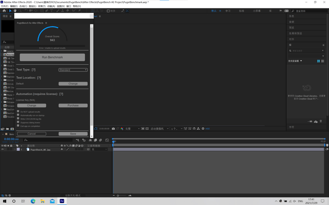Open File Explorer from the taskbar
The width and height of the screenshot is (329, 205).
point(43,201)
